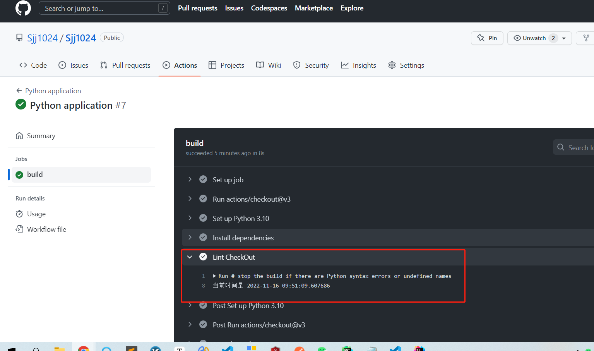
Task: Open the Sjj1024 repository link
Action: coord(80,38)
